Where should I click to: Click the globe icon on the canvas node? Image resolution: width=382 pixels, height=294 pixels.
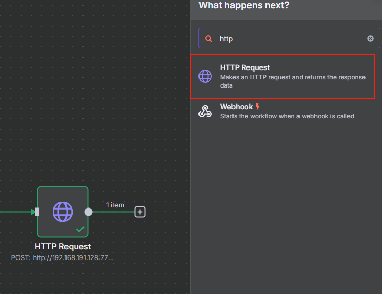point(62,212)
